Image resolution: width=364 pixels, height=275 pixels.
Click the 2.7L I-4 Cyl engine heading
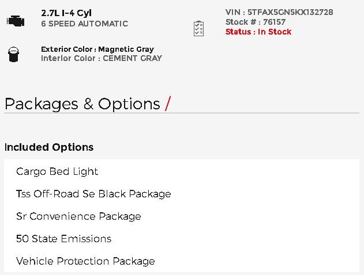[x=66, y=13]
